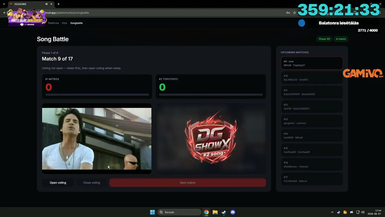
Task: Open Discord from the taskbar
Action: [233, 212]
